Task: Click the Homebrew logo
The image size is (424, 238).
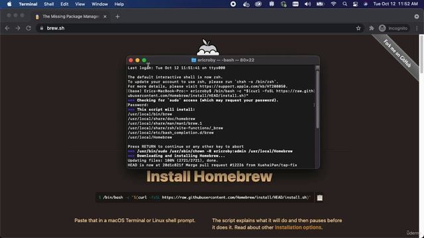Action: point(207,47)
